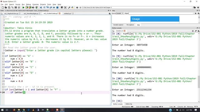Viewport: 200px width, 112px height.
Task: Open Windows Start menu
Action: coord(2,110)
